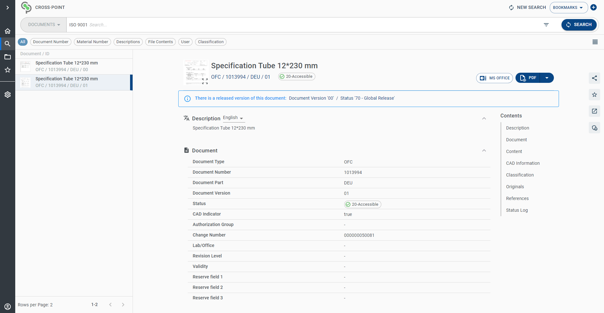
Task: Open the folder icon in the sidebar
Action: point(8,57)
